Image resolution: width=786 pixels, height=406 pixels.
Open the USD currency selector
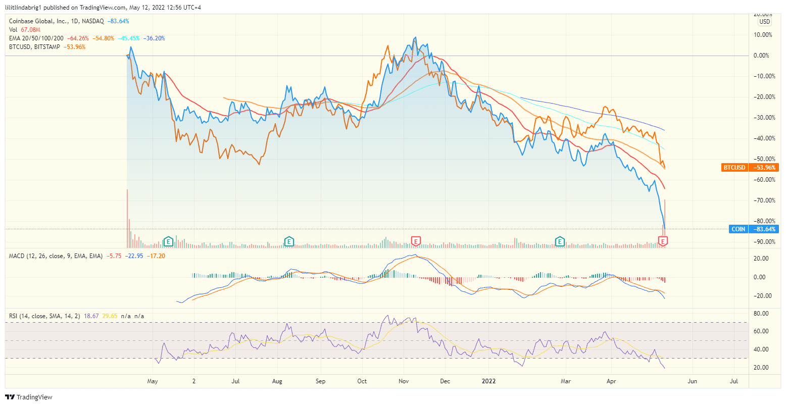[765, 22]
